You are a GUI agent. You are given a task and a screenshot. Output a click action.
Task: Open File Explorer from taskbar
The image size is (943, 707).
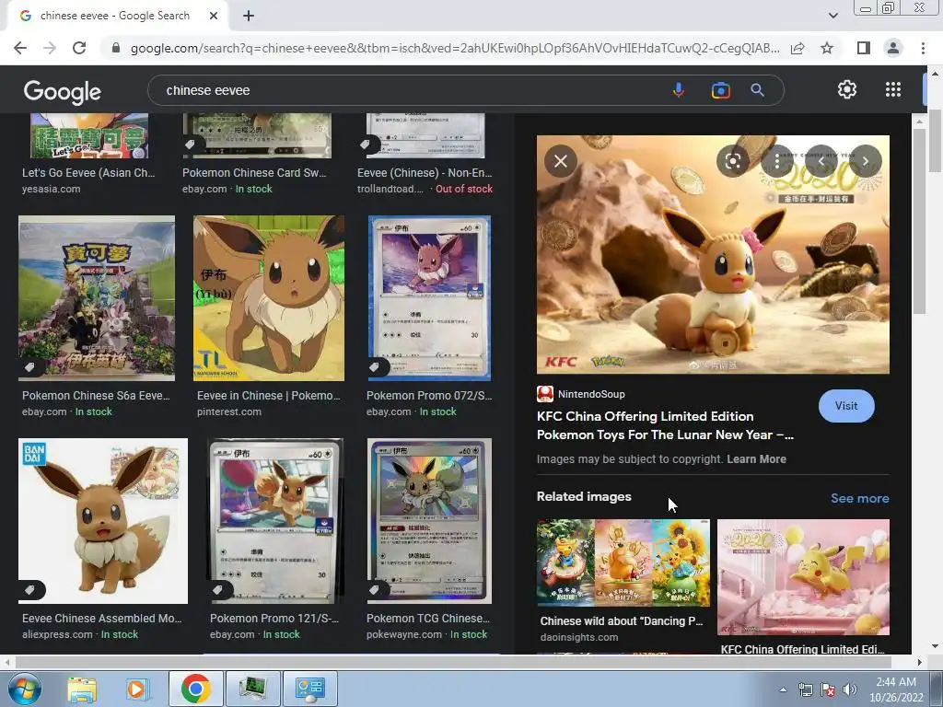coord(82,689)
